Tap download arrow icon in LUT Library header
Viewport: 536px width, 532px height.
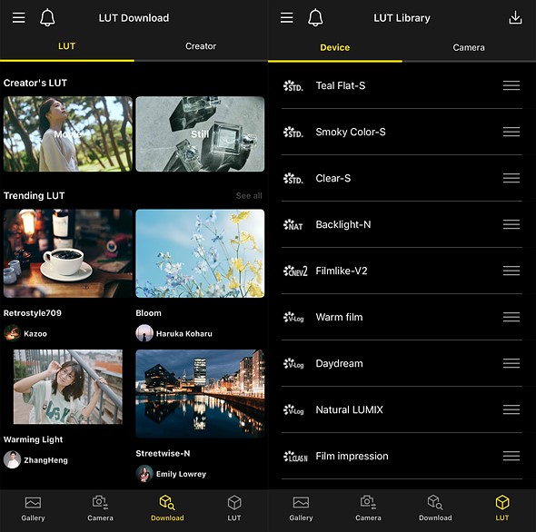click(515, 18)
